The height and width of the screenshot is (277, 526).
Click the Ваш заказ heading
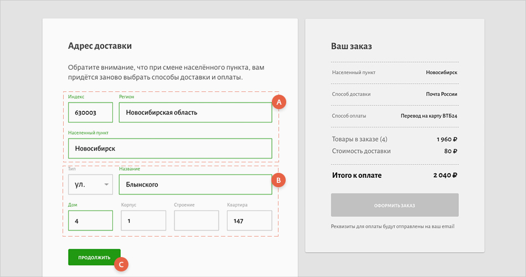pyautogui.click(x=351, y=47)
